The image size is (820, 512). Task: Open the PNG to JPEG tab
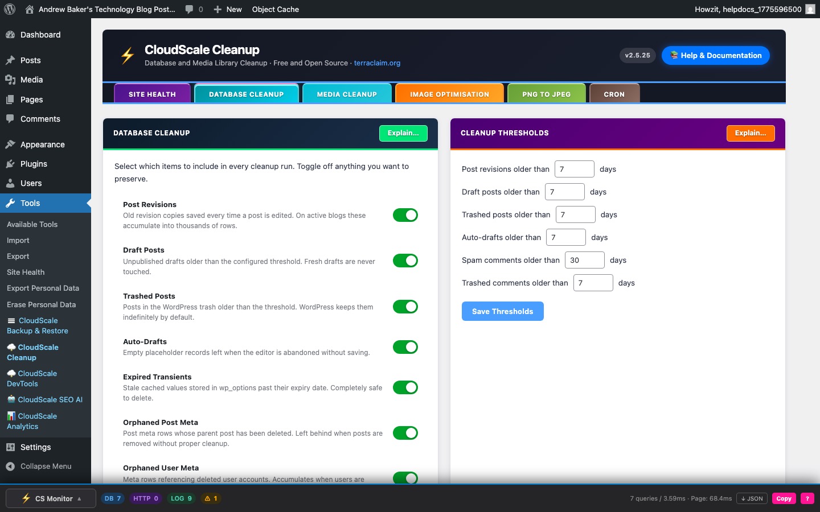[x=546, y=94]
